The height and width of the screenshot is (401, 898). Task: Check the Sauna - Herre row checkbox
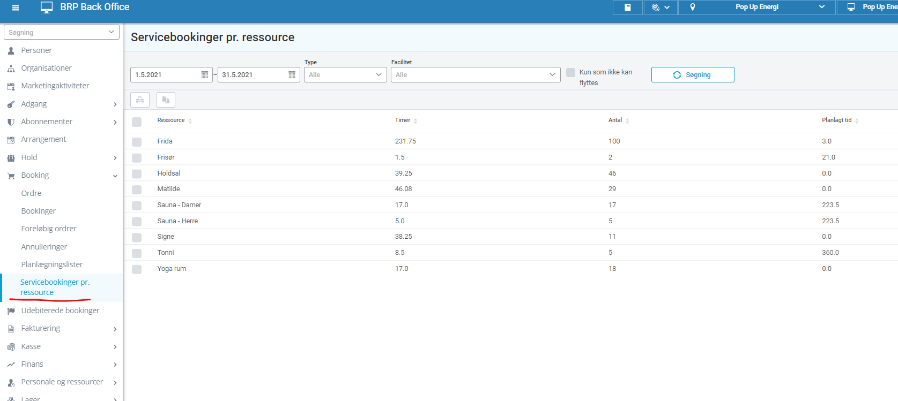(137, 222)
